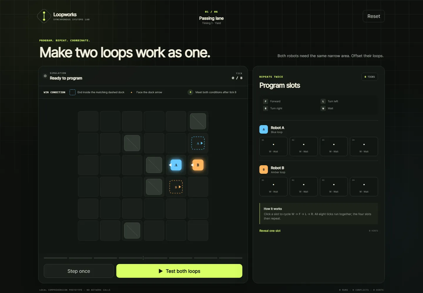Click the play icon on Test both loops
The image size is (423, 293).
161,271
